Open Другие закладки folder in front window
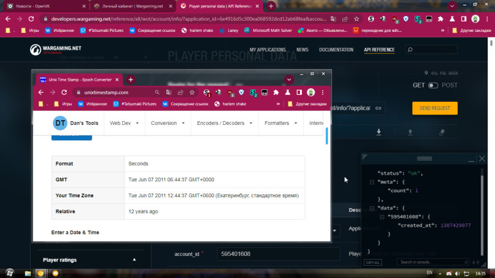 pyautogui.click(x=307, y=104)
